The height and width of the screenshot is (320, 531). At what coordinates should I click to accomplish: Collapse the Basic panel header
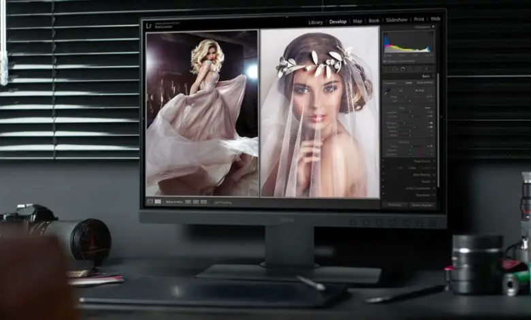pyautogui.click(x=425, y=76)
